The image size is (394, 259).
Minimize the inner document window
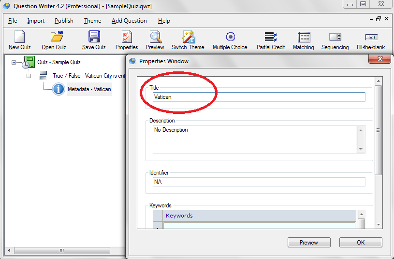pyautogui.click(x=371, y=19)
